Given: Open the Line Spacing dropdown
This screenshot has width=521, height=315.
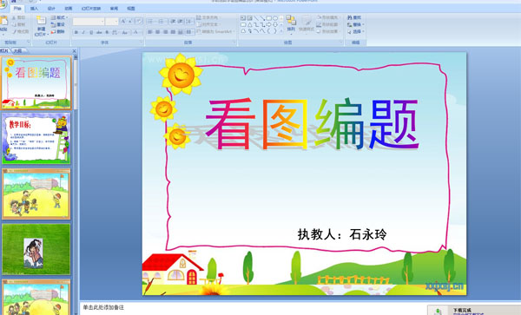Looking at the screenshot, I should tap(189, 22).
